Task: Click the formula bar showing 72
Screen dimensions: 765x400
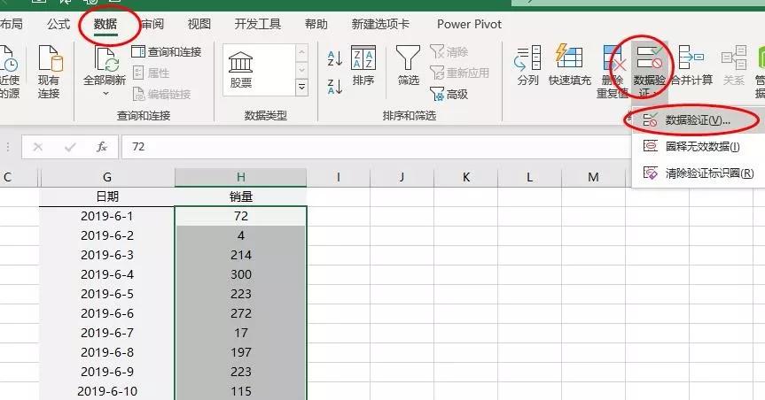Action: (x=376, y=147)
